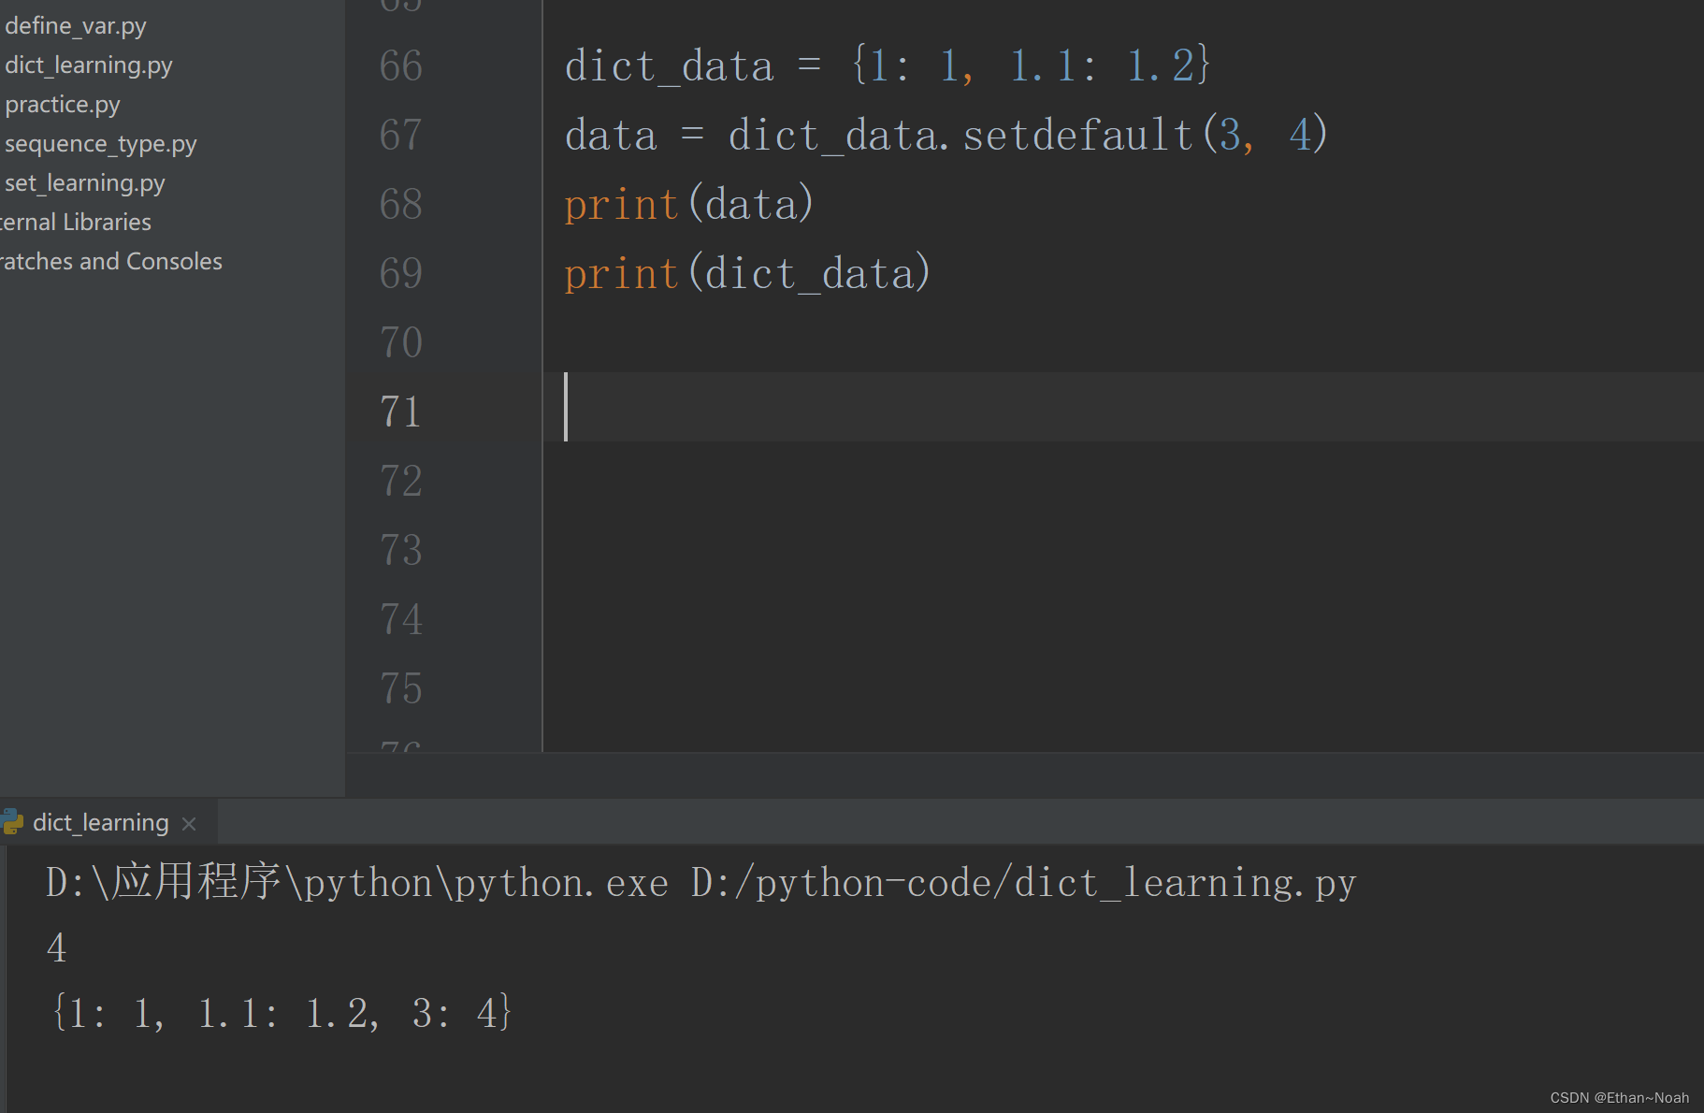Switch to the dict_learning run tab
The width and height of the screenshot is (1704, 1113).
(x=100, y=821)
